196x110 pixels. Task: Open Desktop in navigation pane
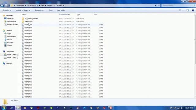(10, 18)
